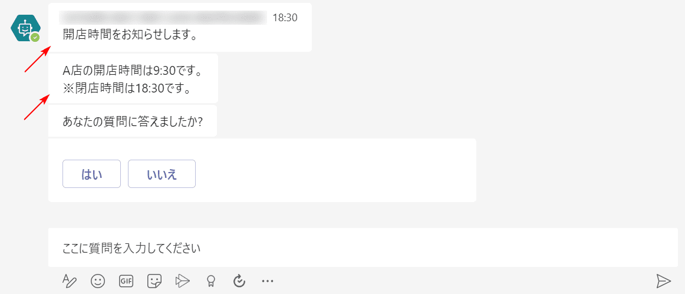685x294 pixels.
Task: Open the GIF picker icon
Action: coord(126,281)
